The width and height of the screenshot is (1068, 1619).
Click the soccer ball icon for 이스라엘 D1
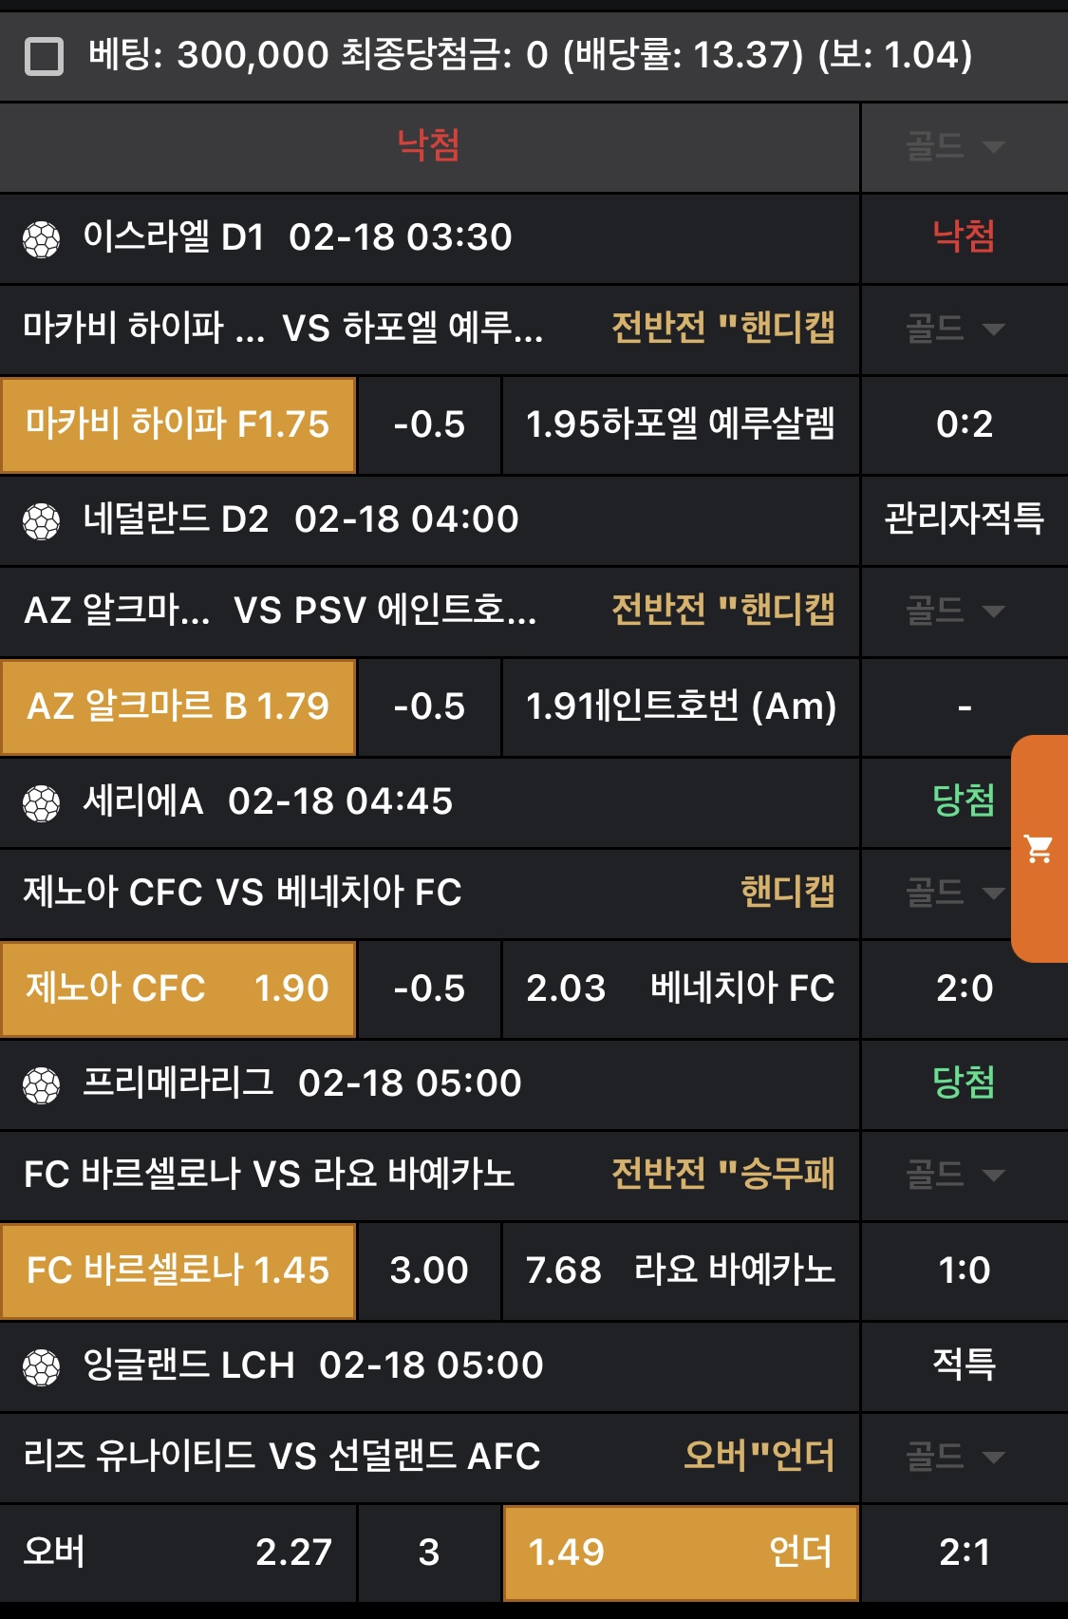[42, 239]
